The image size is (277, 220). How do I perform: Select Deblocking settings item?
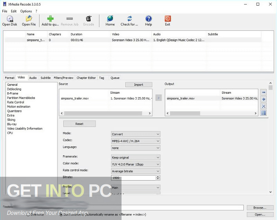tap(14, 89)
